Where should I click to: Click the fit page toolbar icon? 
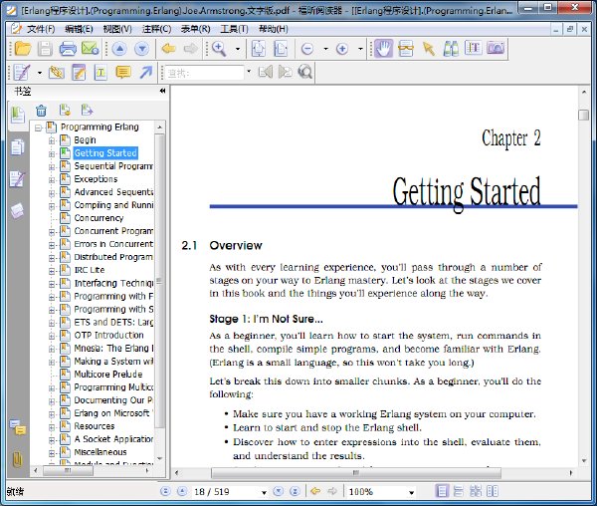[259, 49]
